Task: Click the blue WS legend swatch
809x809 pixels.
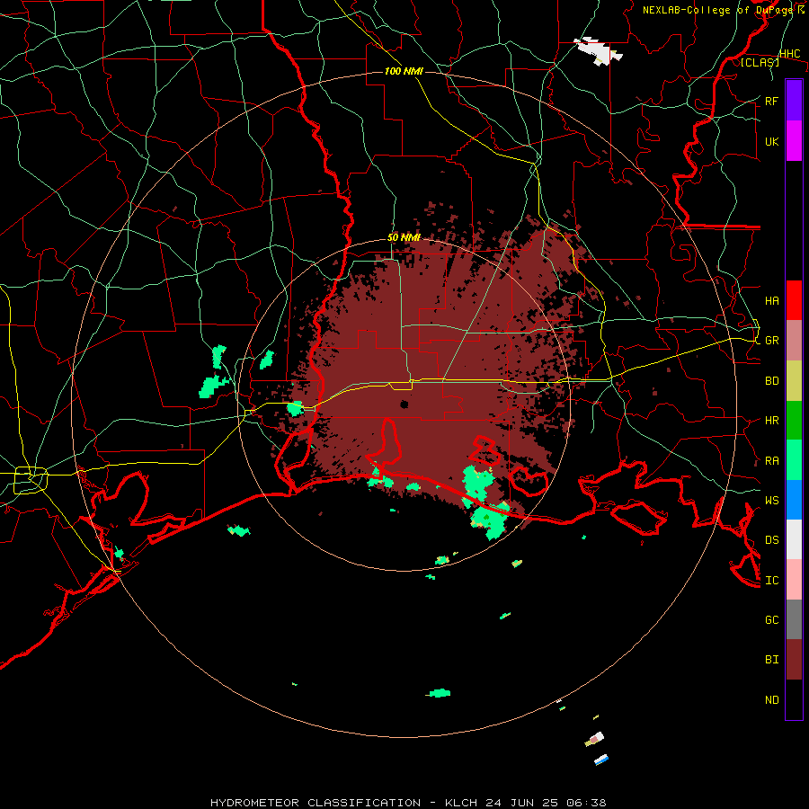Action: (x=794, y=500)
